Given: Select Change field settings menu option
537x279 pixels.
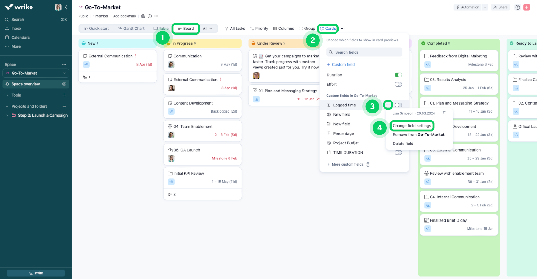Looking at the screenshot, I should tap(412, 126).
